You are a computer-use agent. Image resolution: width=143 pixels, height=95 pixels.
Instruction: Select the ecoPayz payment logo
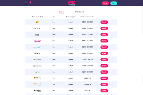[x=37, y=72]
